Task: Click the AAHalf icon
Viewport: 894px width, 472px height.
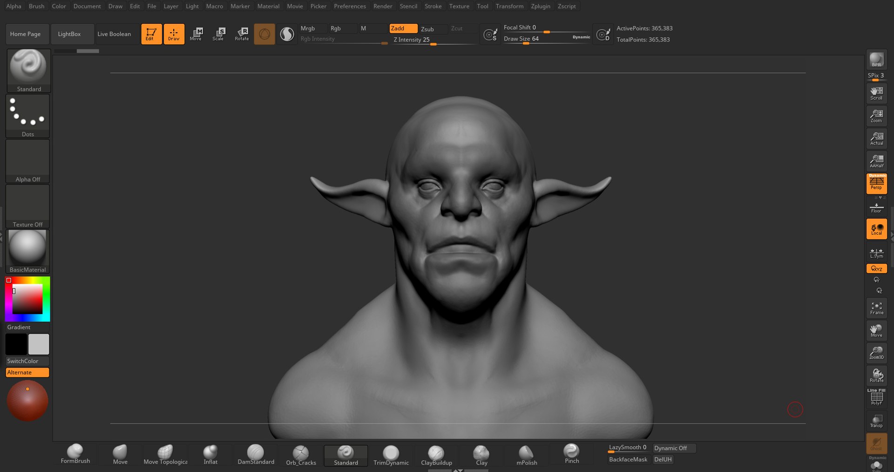Action: [x=876, y=161]
